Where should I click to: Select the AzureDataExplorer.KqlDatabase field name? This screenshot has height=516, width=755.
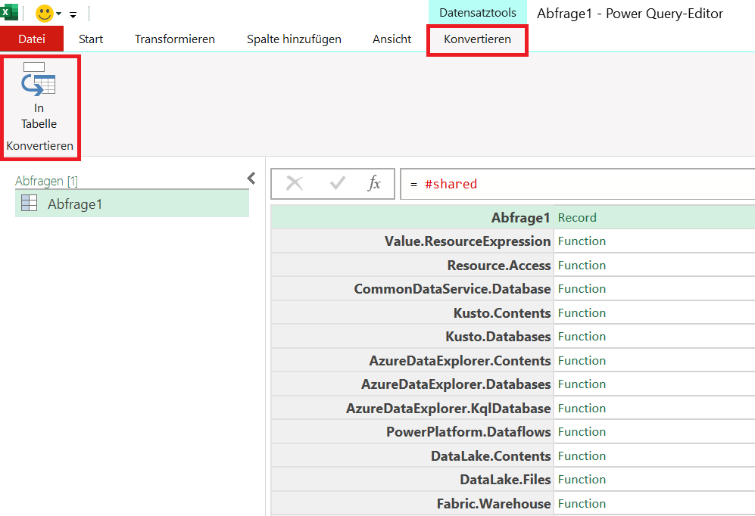[x=413, y=408]
